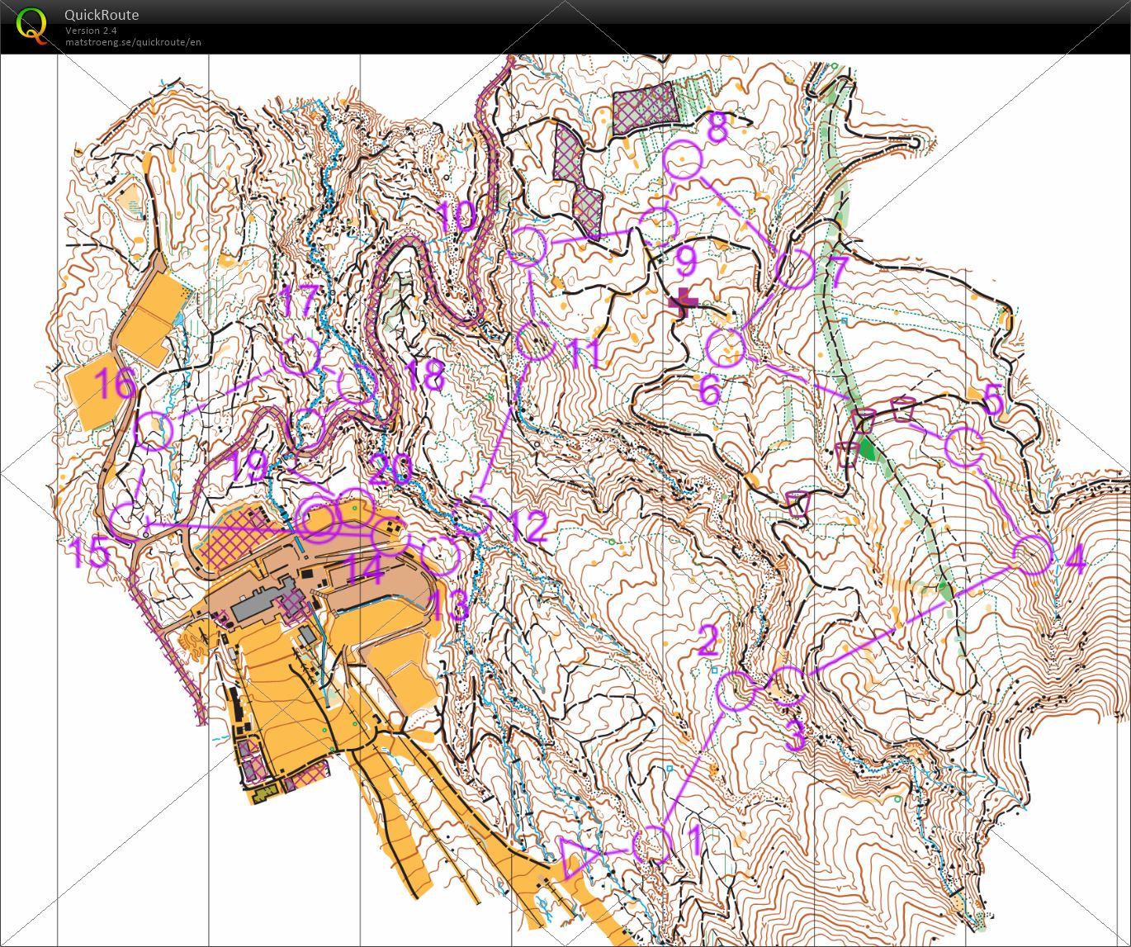Click the QuickRoute Q logo
Screen dimensions: 1131x947
[x=31, y=23]
